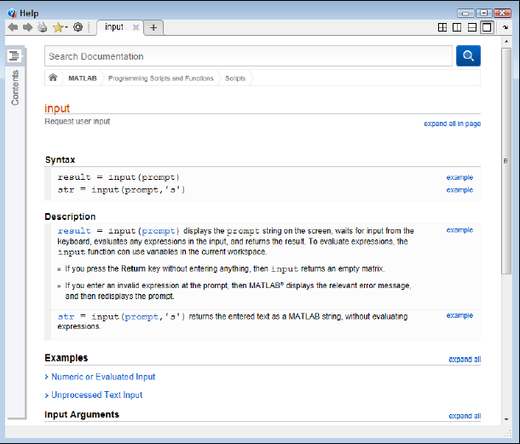Print the page using the printer icon
This screenshot has width=520, height=444.
point(42,27)
